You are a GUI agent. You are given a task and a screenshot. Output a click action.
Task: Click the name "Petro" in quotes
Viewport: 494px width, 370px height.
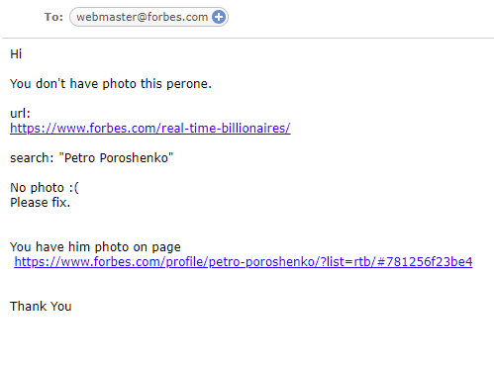pos(80,158)
